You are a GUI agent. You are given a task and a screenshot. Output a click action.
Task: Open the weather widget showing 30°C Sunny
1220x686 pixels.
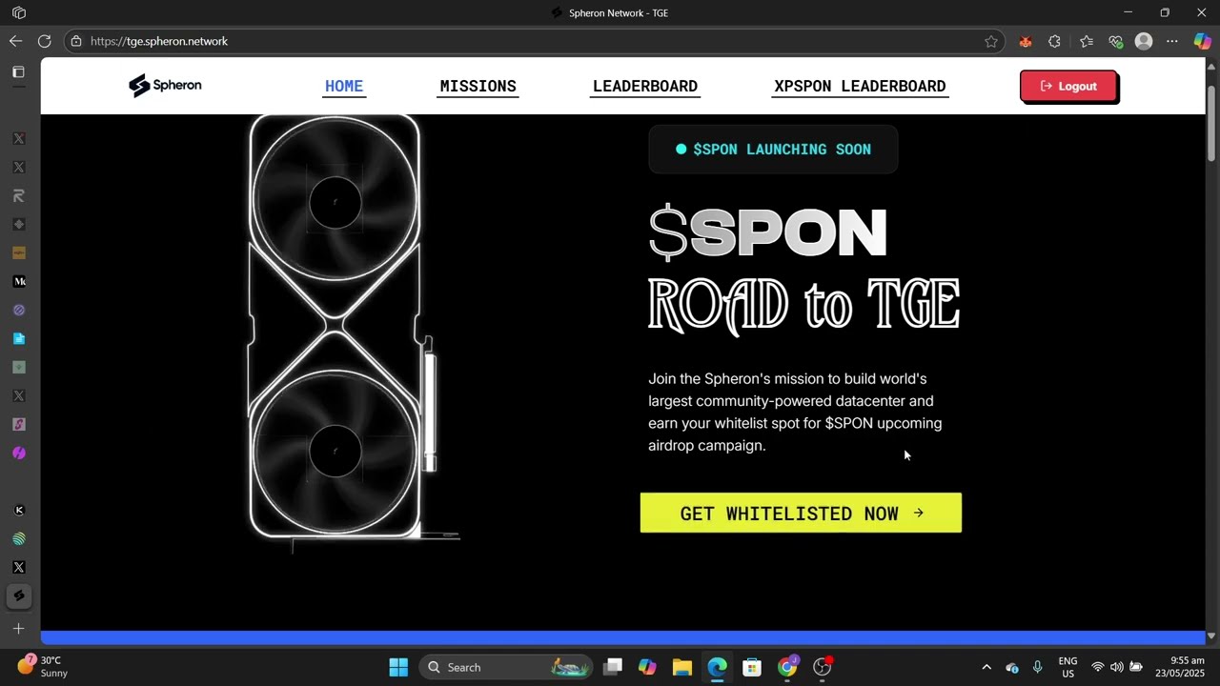[43, 667]
